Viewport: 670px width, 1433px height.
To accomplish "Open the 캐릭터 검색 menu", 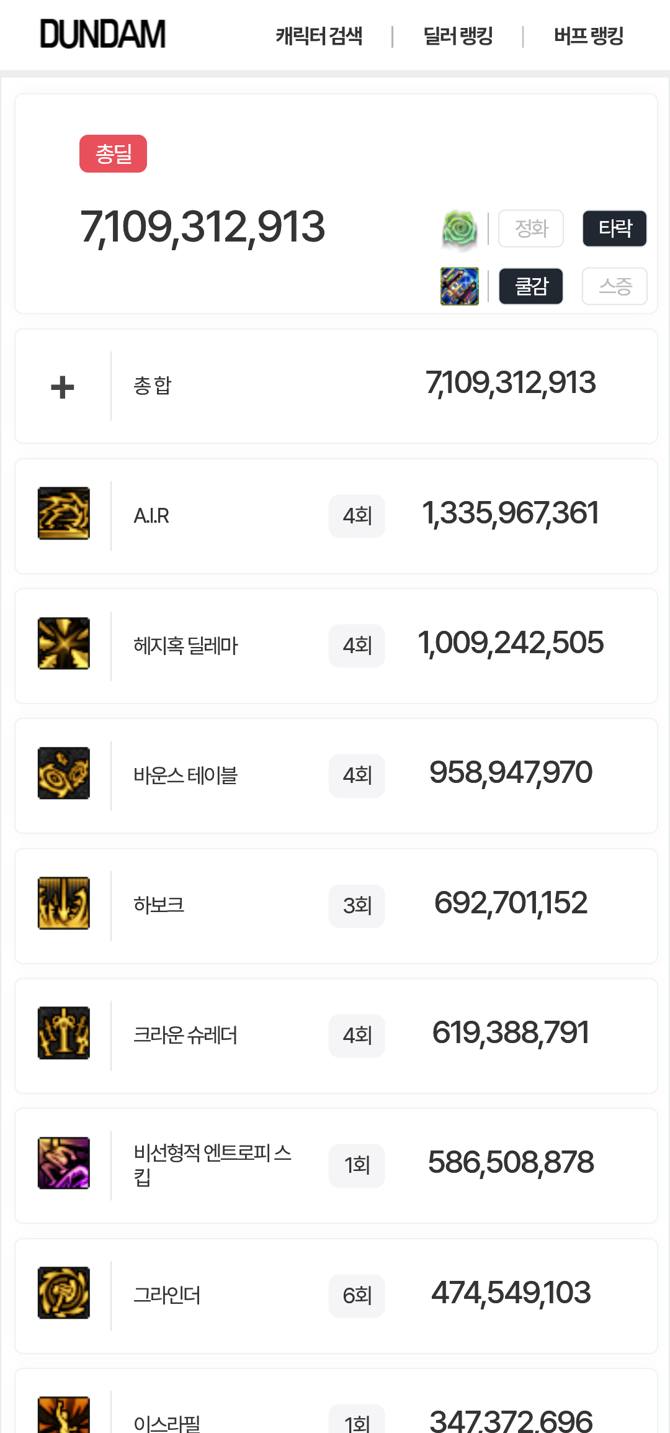I will tap(319, 36).
